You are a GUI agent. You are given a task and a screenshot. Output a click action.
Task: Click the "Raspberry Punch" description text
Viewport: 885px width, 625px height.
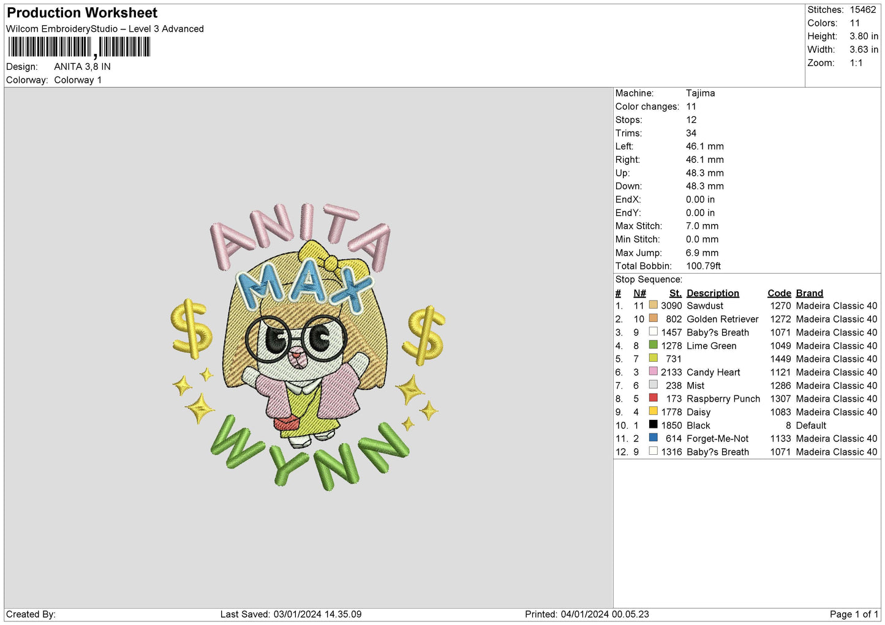(x=723, y=399)
